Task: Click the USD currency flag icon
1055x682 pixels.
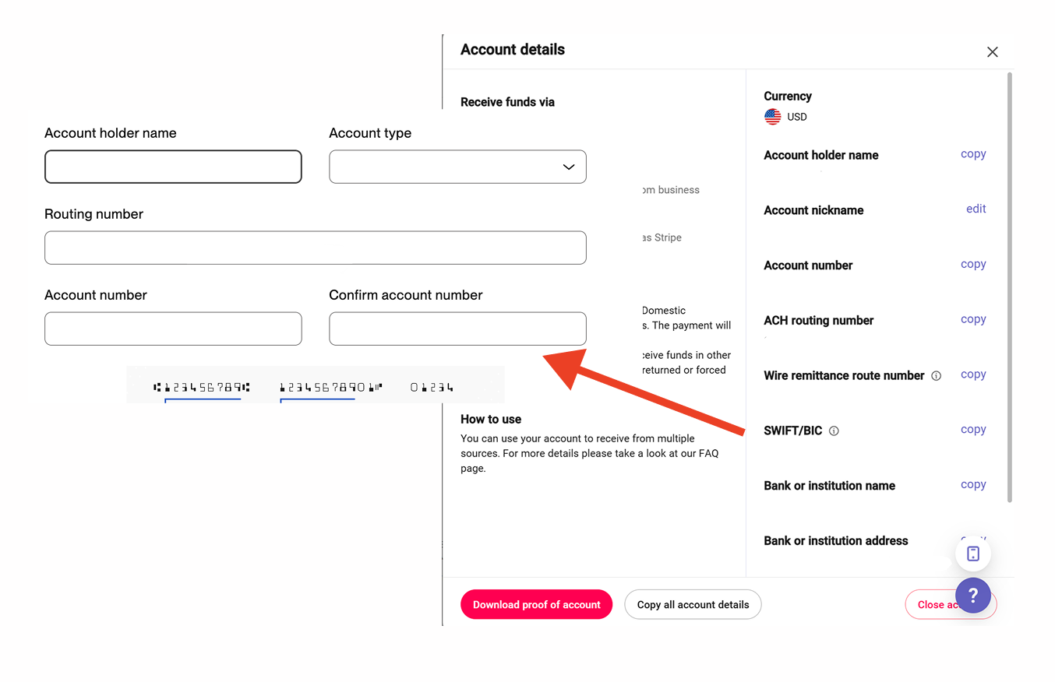Action: pyautogui.click(x=772, y=117)
